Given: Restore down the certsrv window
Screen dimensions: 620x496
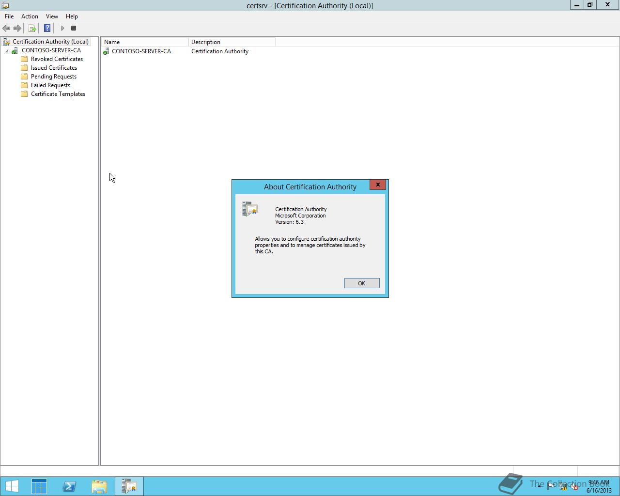Looking at the screenshot, I should (x=589, y=5).
